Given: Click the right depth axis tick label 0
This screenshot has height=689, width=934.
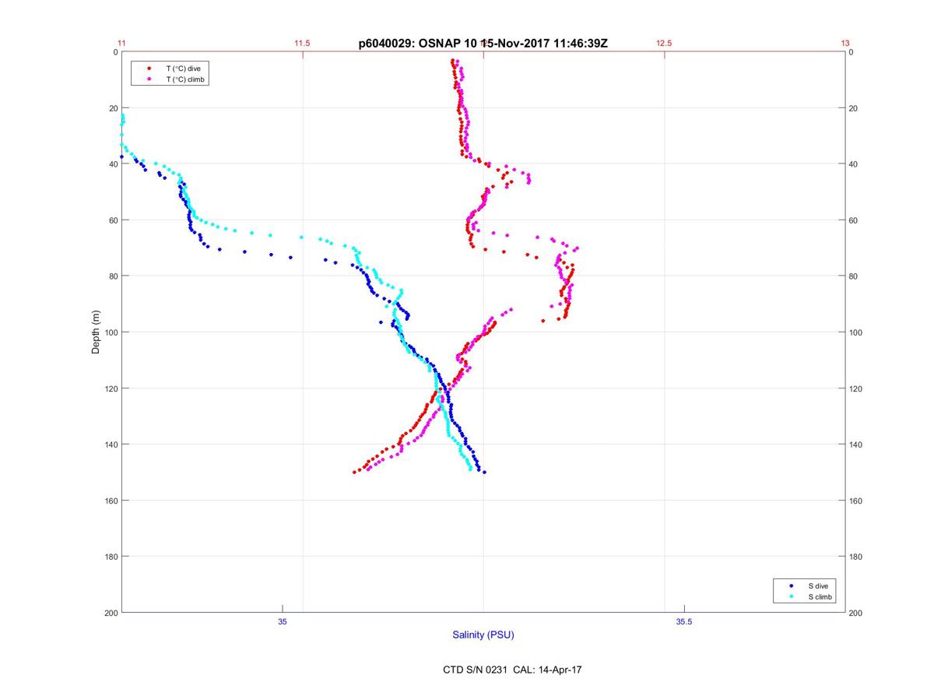Looking at the screenshot, I should click(851, 52).
